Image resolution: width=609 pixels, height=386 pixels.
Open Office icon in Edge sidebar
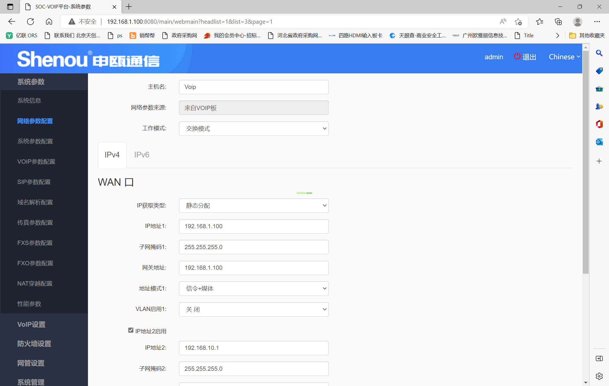click(599, 124)
